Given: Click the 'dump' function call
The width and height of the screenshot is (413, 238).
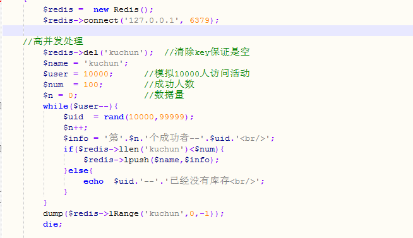Looking at the screenshot, I should coord(53,213).
